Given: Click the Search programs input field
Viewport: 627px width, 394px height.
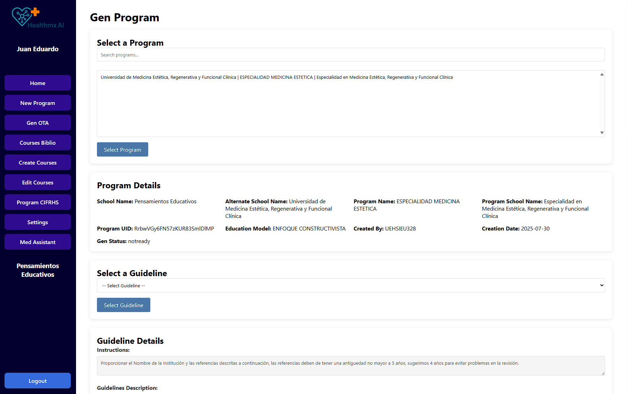Looking at the screenshot, I should 350,55.
